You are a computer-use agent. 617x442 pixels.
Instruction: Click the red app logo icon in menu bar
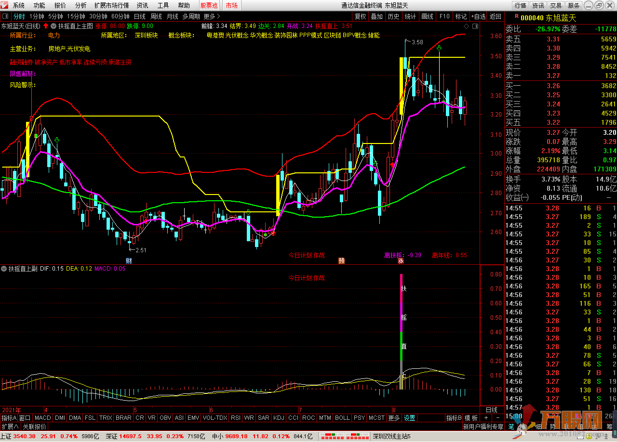tap(5, 6)
